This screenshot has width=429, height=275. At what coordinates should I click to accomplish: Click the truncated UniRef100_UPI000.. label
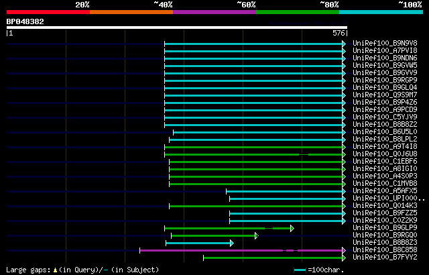tap(389, 199)
